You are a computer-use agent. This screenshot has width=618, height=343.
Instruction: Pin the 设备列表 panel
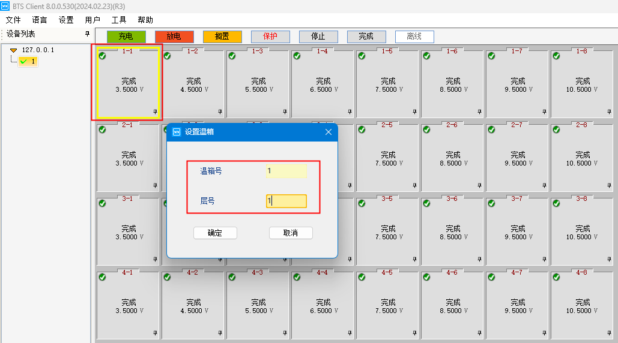tap(88, 34)
